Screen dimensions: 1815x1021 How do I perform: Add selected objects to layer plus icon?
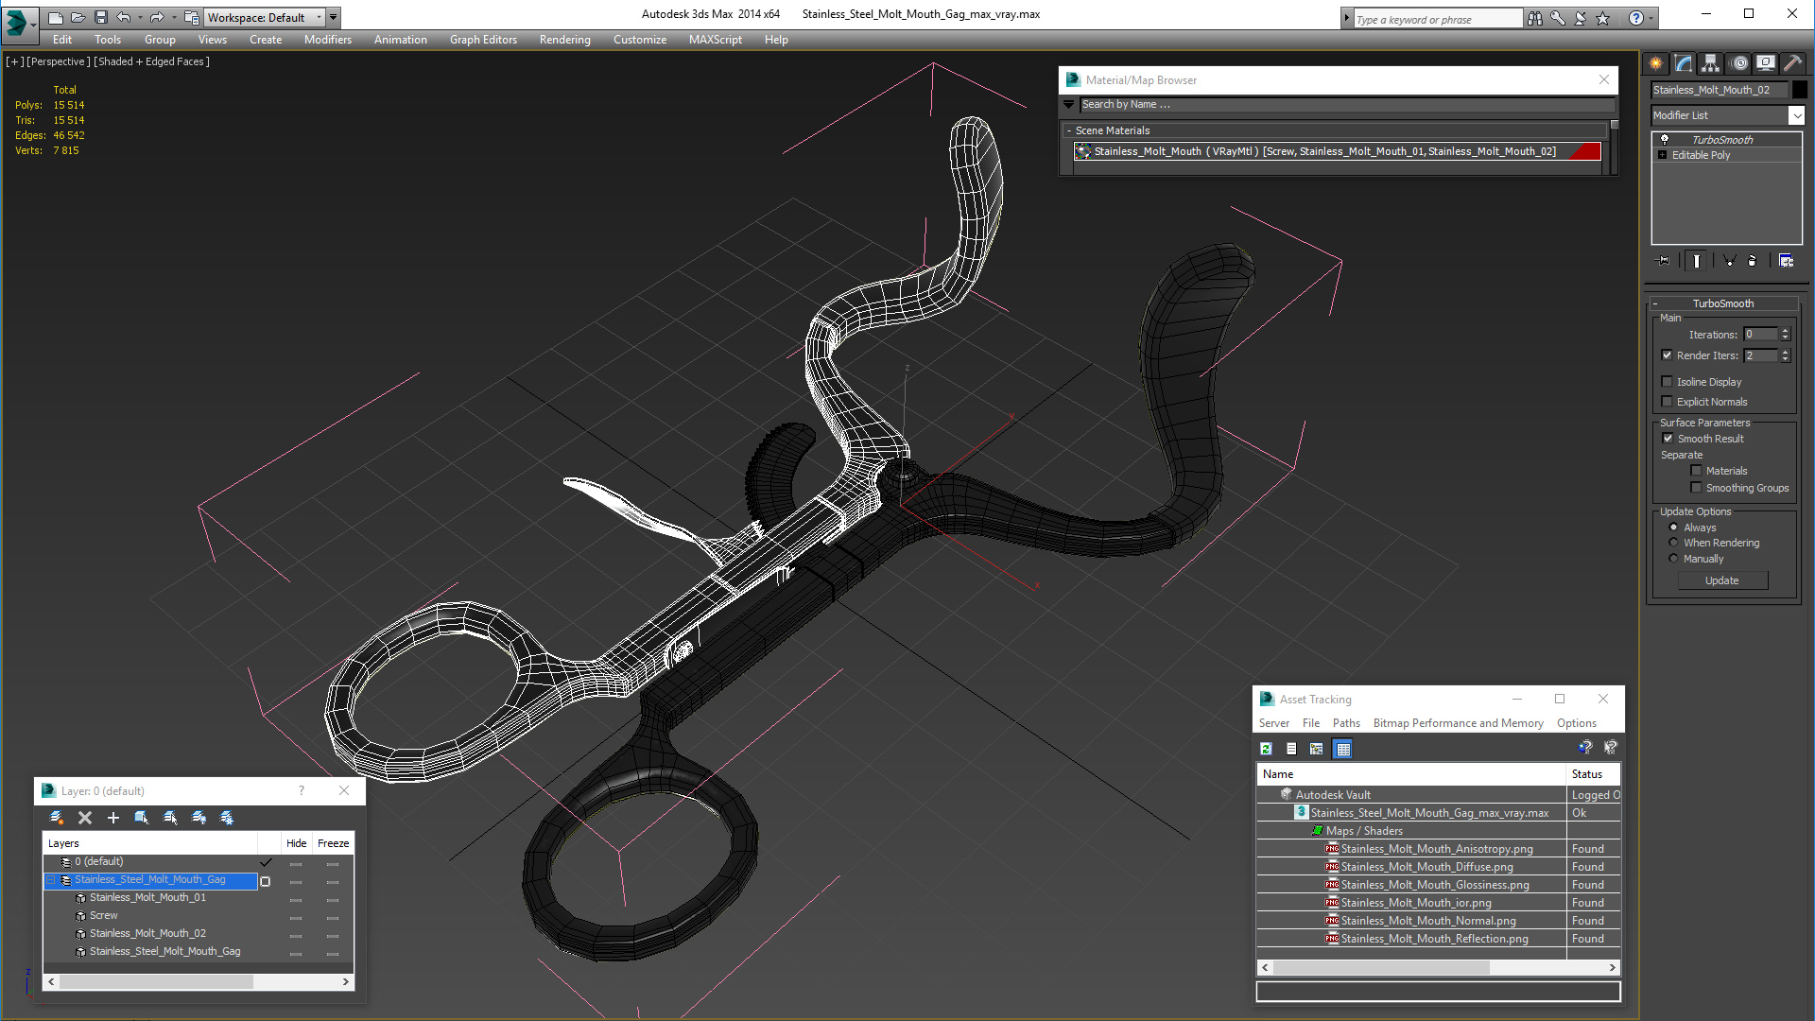pos(113,818)
